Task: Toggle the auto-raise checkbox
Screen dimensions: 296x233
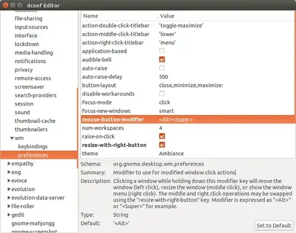Action: click(x=162, y=68)
